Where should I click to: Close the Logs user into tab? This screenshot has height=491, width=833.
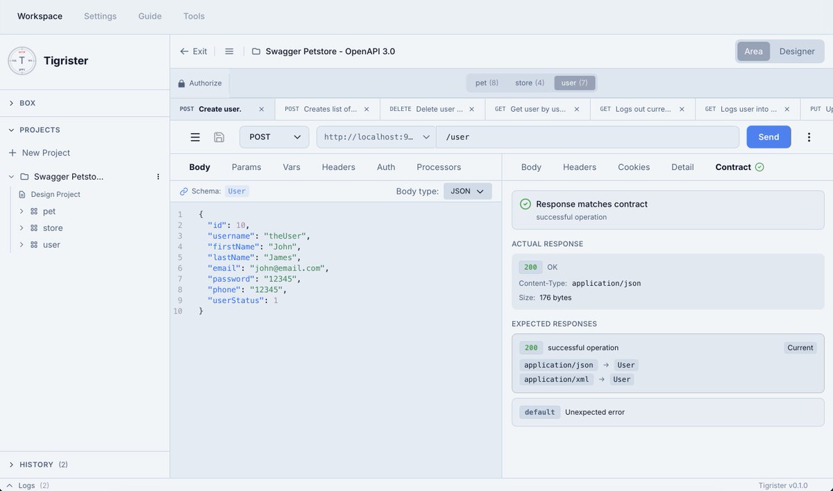tap(786, 109)
